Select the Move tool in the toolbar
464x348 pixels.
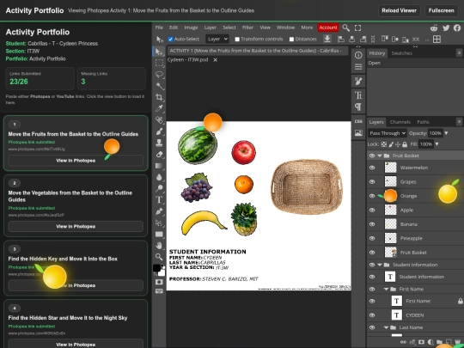click(x=159, y=52)
